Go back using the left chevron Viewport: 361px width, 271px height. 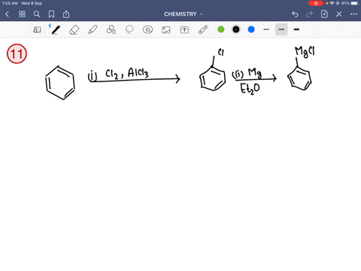point(8,14)
